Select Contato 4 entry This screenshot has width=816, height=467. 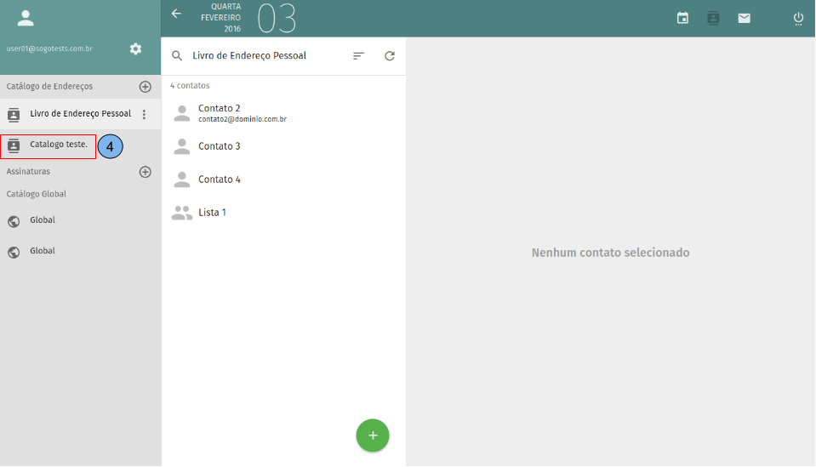pos(220,179)
